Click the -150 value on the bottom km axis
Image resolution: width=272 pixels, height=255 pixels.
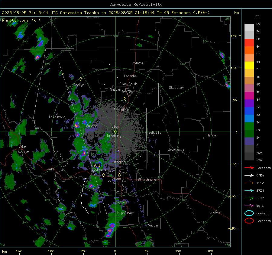point(18,251)
